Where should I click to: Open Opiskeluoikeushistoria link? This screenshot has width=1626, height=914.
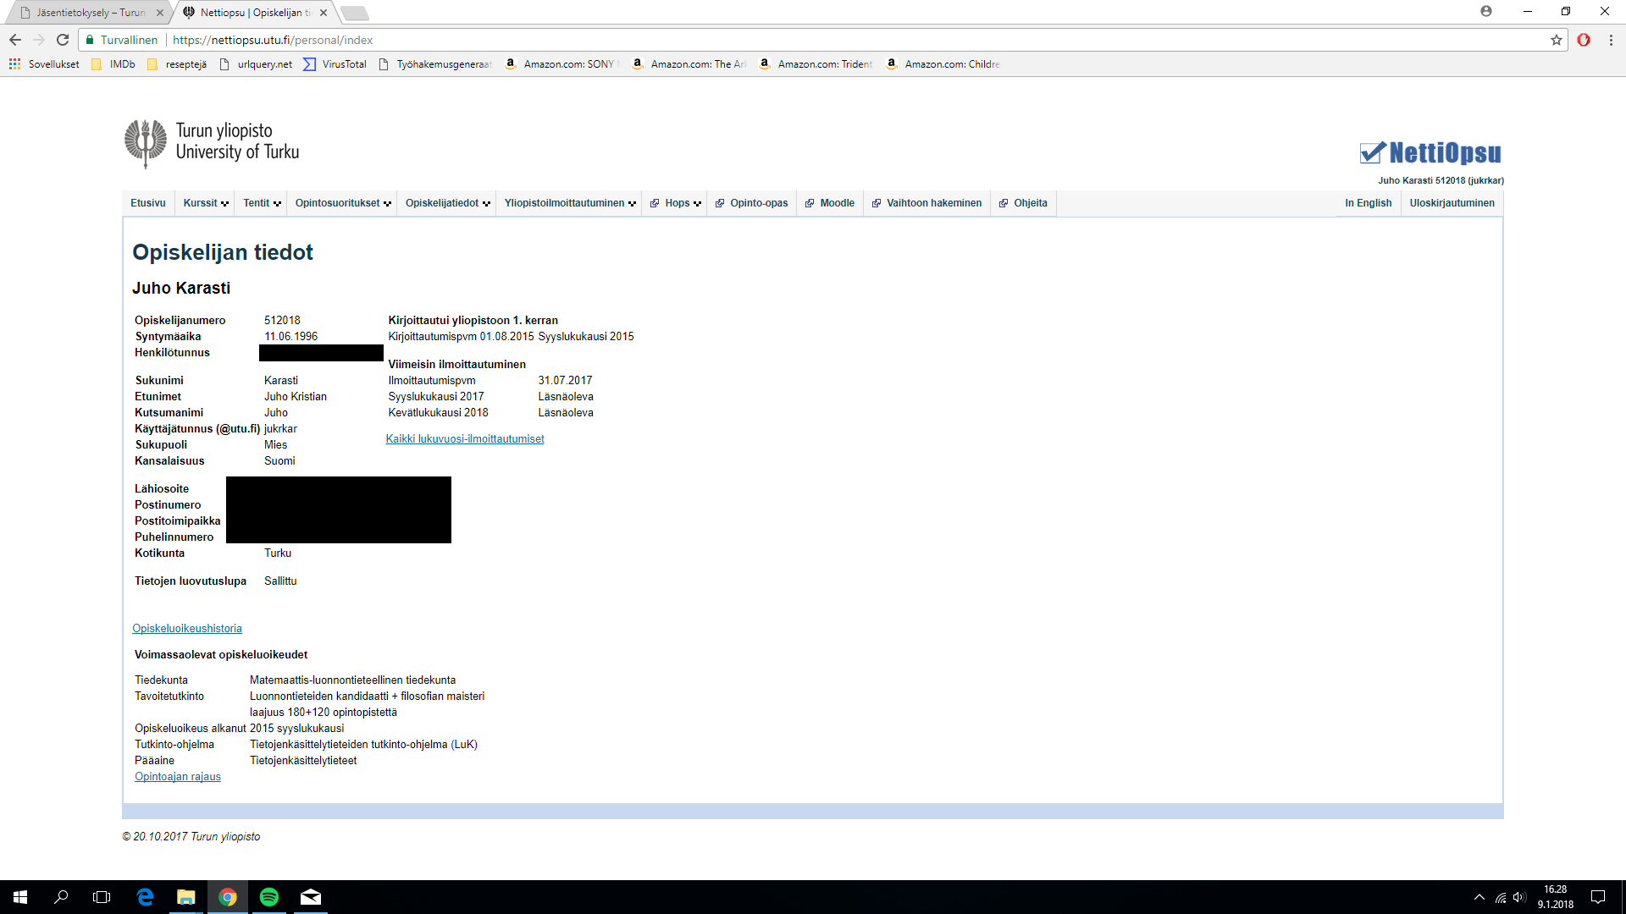pos(187,629)
